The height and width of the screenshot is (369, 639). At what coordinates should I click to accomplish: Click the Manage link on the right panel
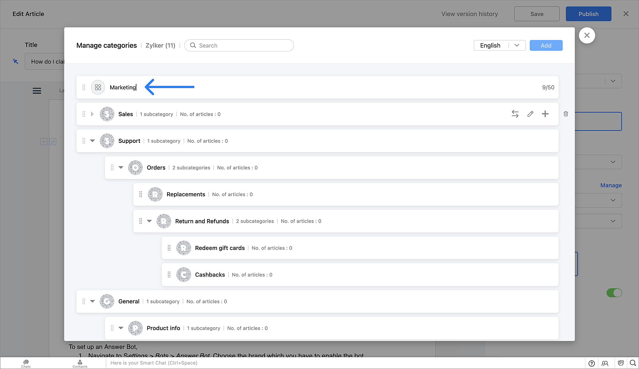611,185
